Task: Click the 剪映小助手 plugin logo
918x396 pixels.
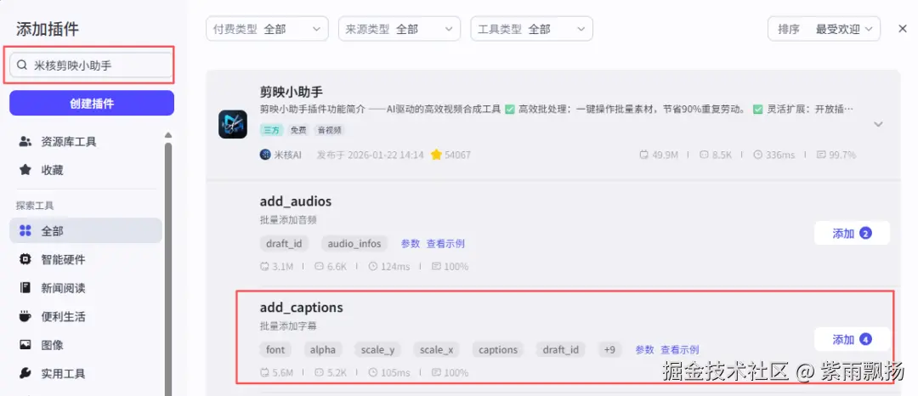Action: 232,124
